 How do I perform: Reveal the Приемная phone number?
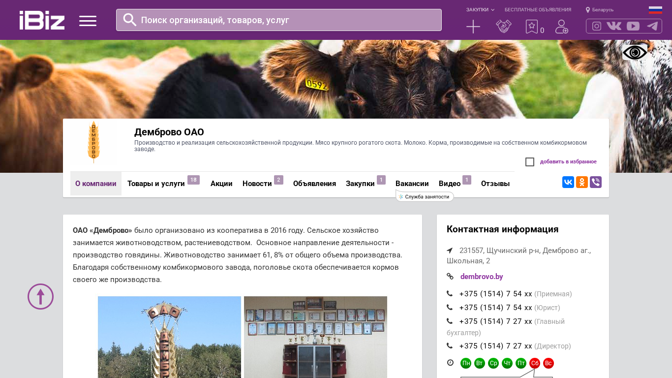496,294
